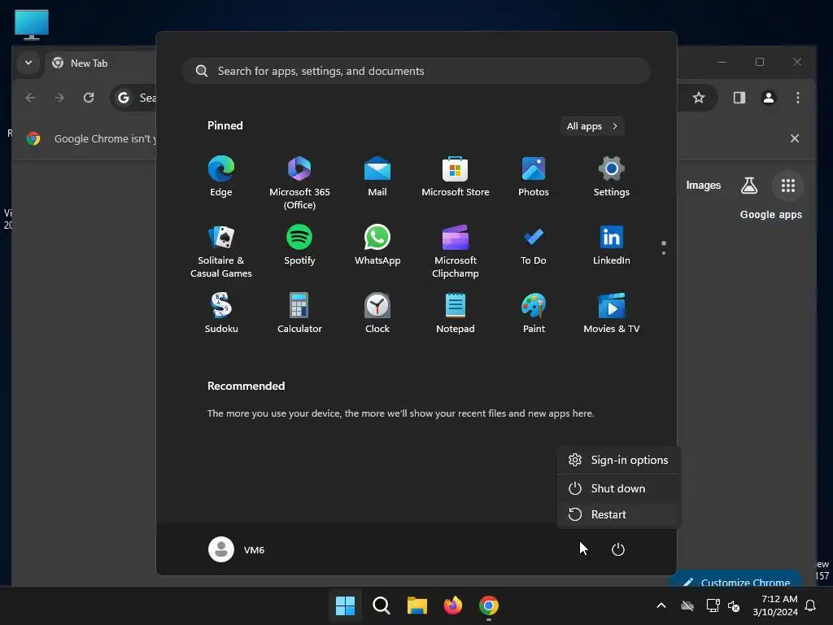833x625 pixels.
Task: Open the To Do app
Action: (x=534, y=246)
